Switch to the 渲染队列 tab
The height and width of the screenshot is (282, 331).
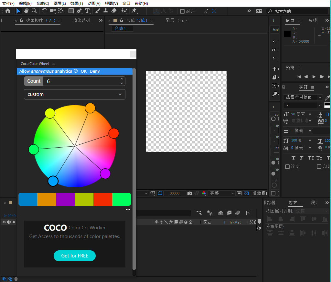[81, 20]
